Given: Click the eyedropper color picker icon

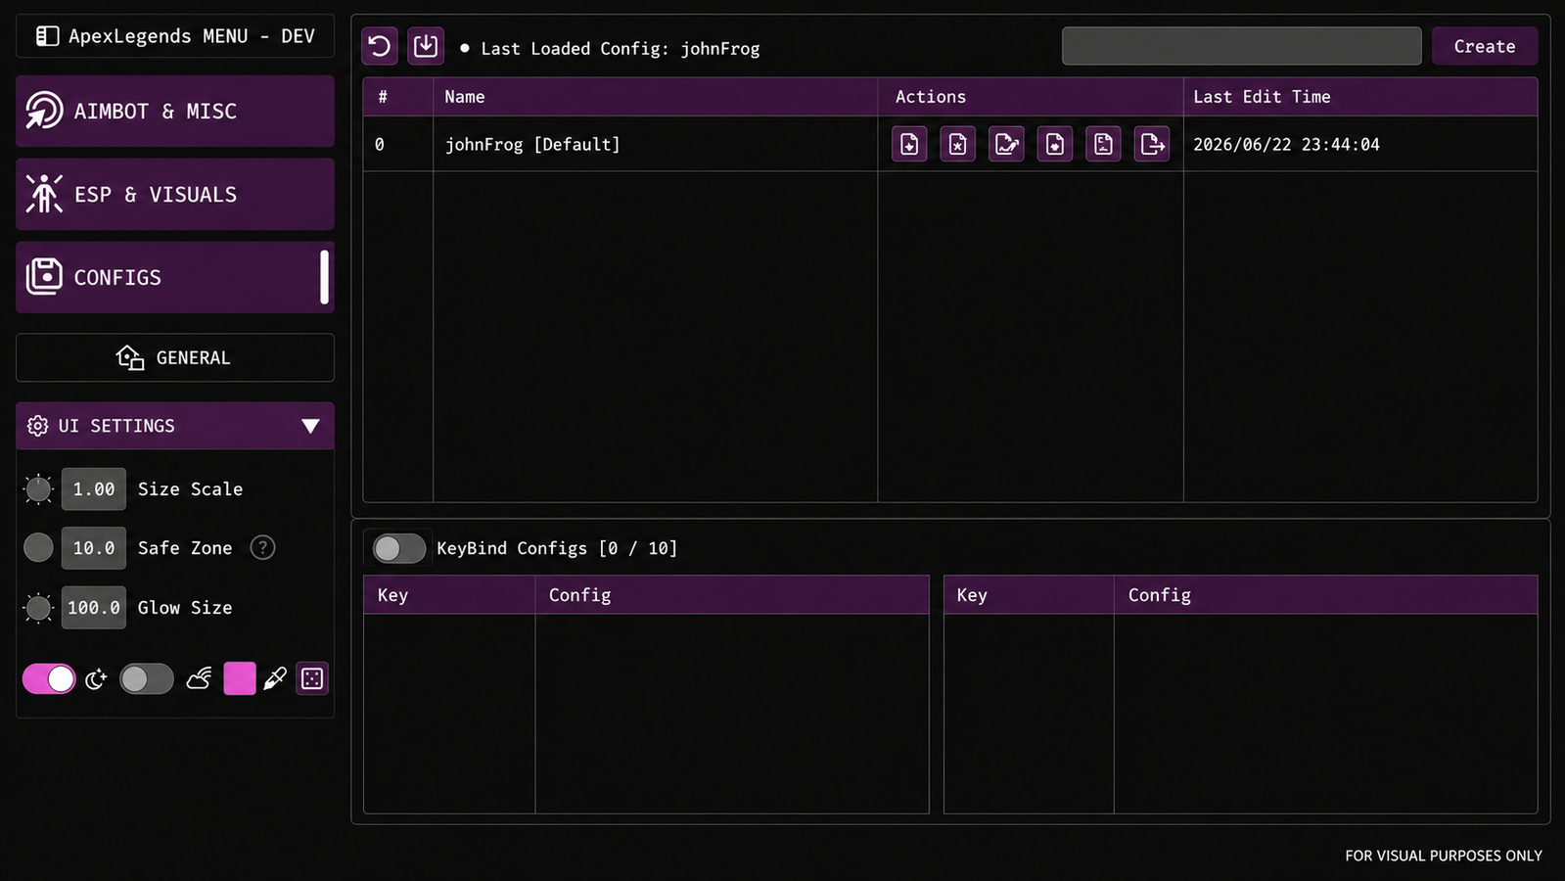Looking at the screenshot, I should (x=275, y=678).
